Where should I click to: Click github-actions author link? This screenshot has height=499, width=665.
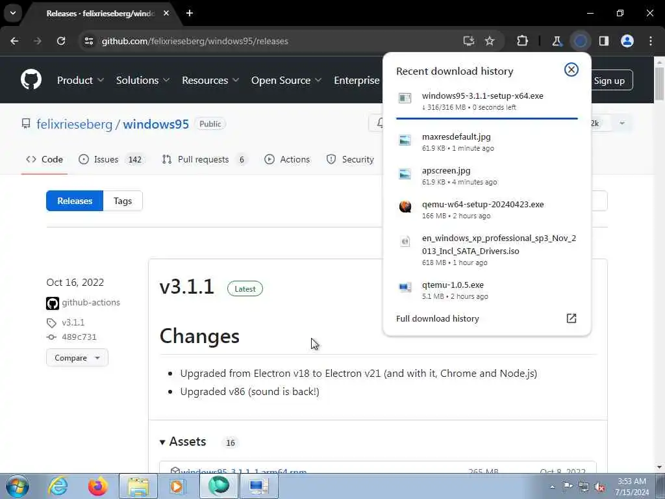(91, 303)
